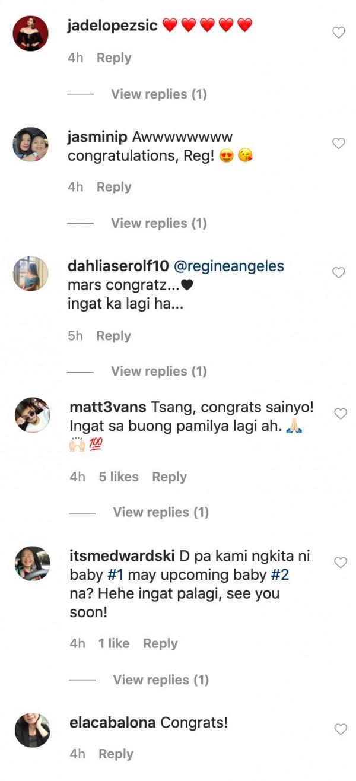Viewport: 356px width, 781px height.
Task: Open matt3vans' avatar
Action: pos(32,415)
